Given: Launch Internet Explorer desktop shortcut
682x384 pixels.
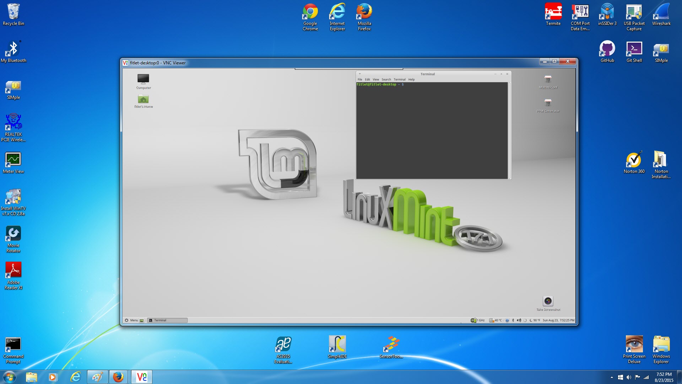Looking at the screenshot, I should (337, 17).
